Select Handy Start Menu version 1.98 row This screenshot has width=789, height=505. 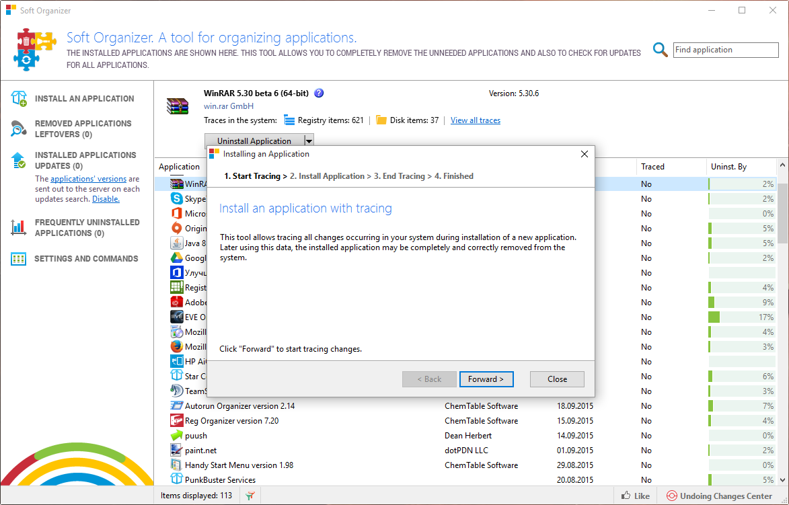pos(465,465)
